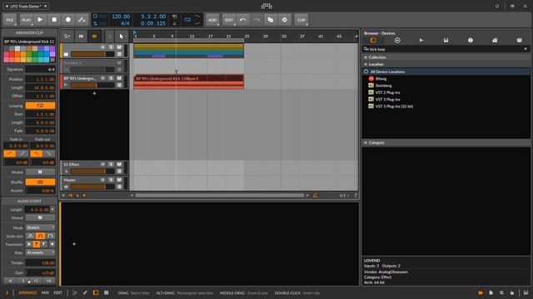The image size is (533, 299).
Task: Switch to the MIX layout
Action: pos(45,292)
